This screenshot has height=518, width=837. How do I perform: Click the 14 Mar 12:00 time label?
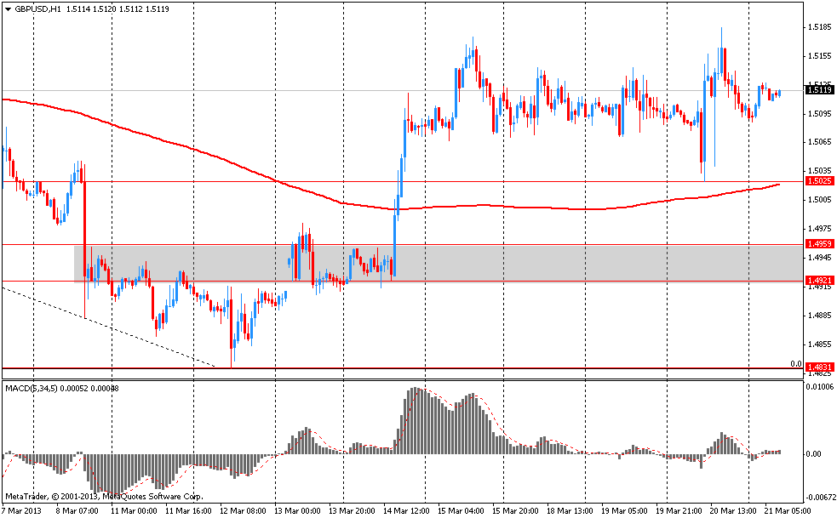[407, 511]
